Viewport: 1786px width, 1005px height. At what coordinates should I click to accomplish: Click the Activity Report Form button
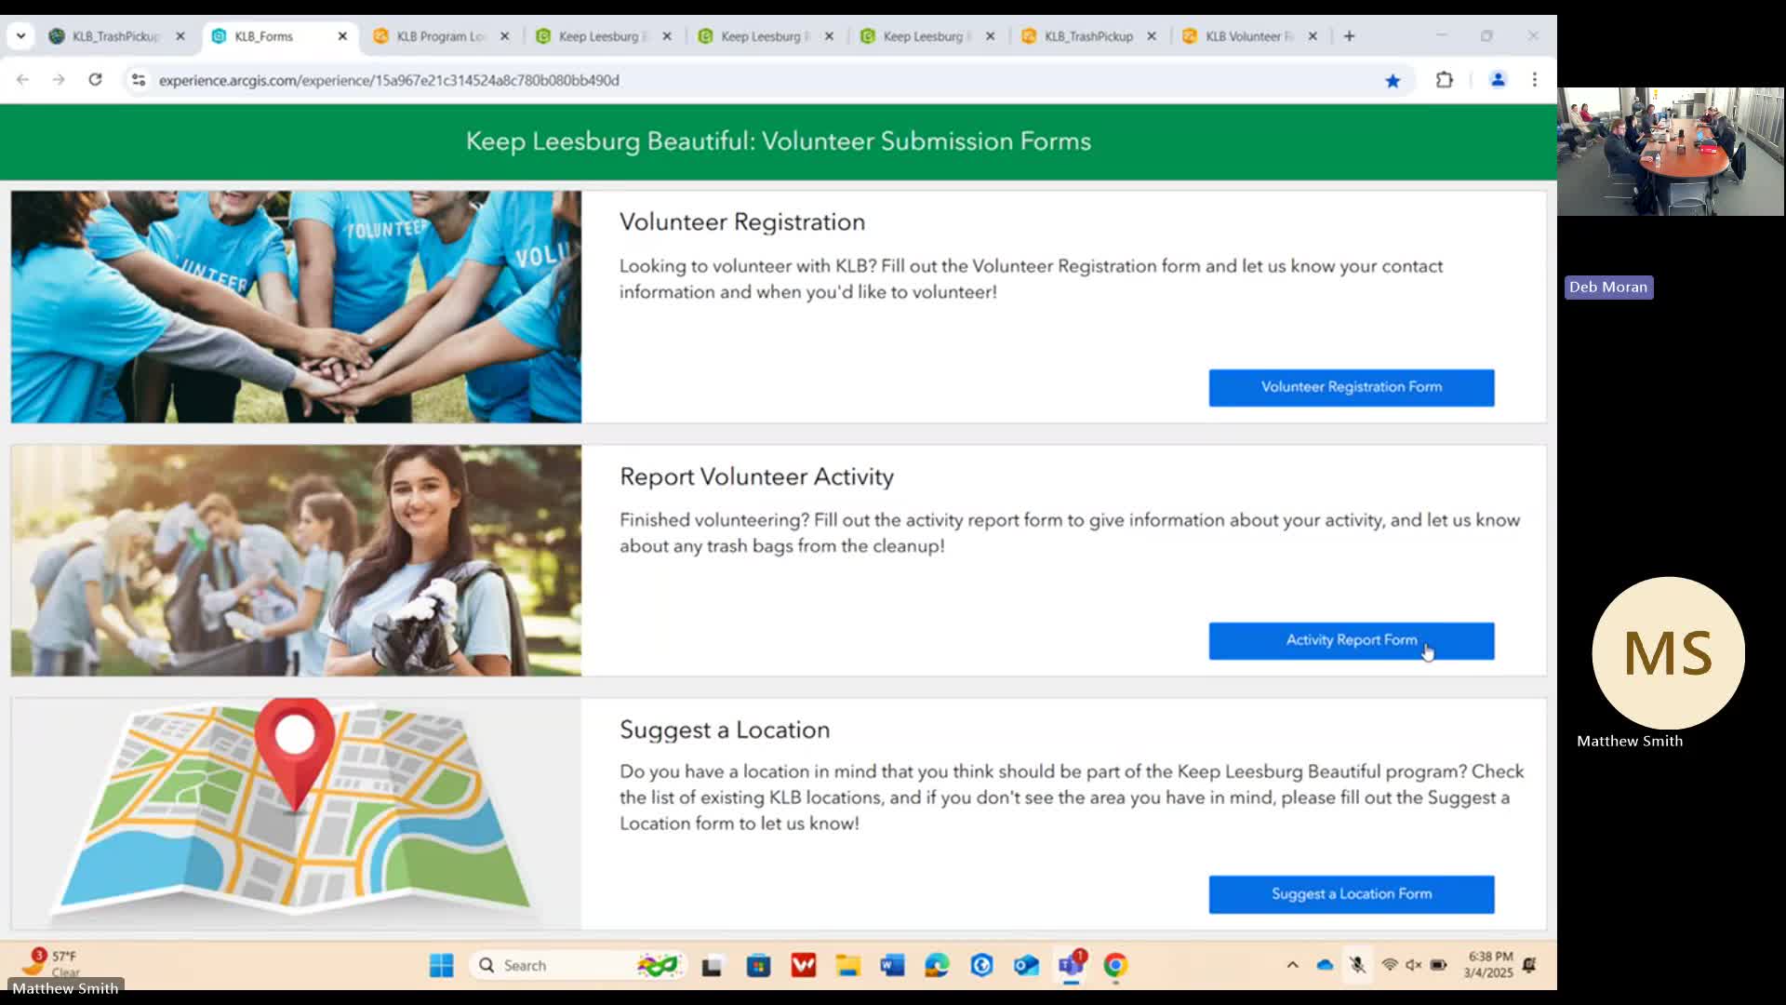click(x=1351, y=641)
